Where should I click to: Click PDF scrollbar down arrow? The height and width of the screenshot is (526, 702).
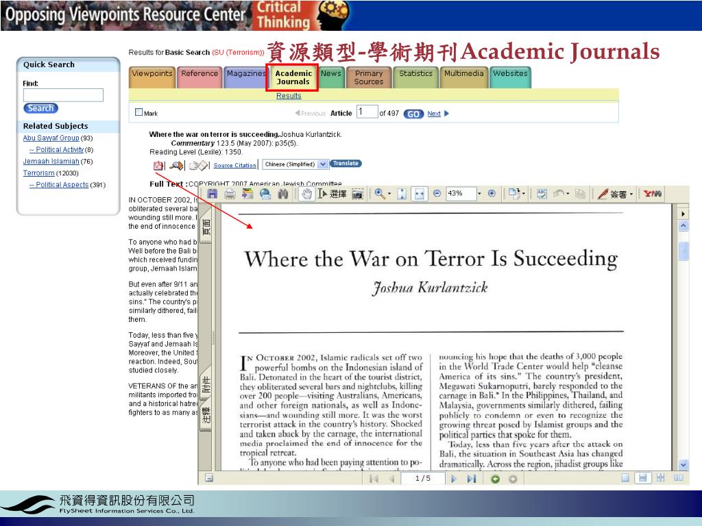[683, 465]
